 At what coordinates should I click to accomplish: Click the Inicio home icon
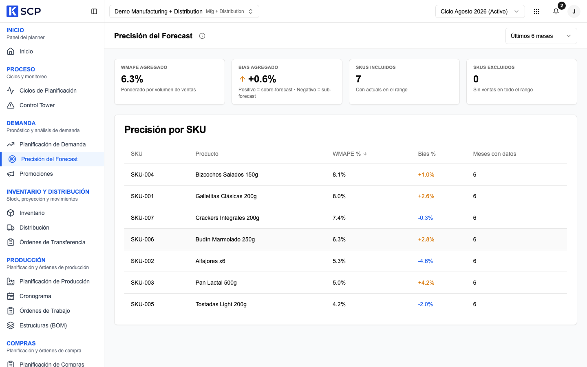tap(11, 51)
